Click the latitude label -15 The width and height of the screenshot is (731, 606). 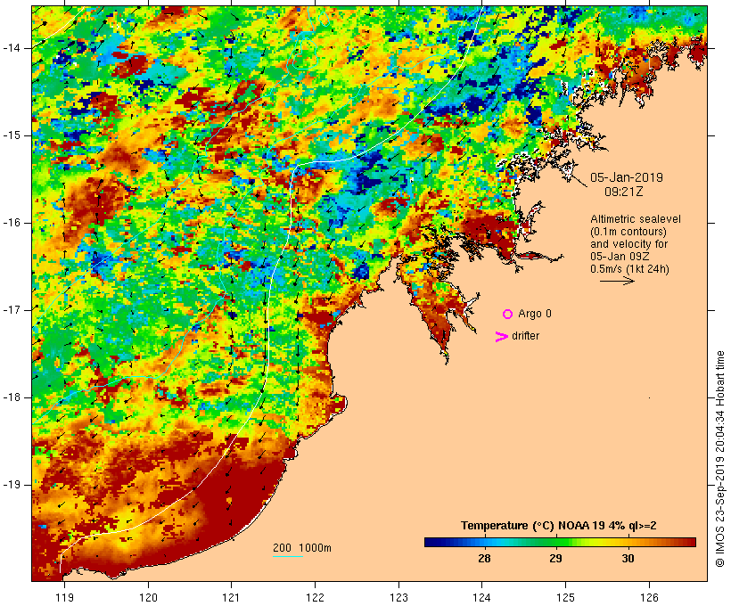12,135
